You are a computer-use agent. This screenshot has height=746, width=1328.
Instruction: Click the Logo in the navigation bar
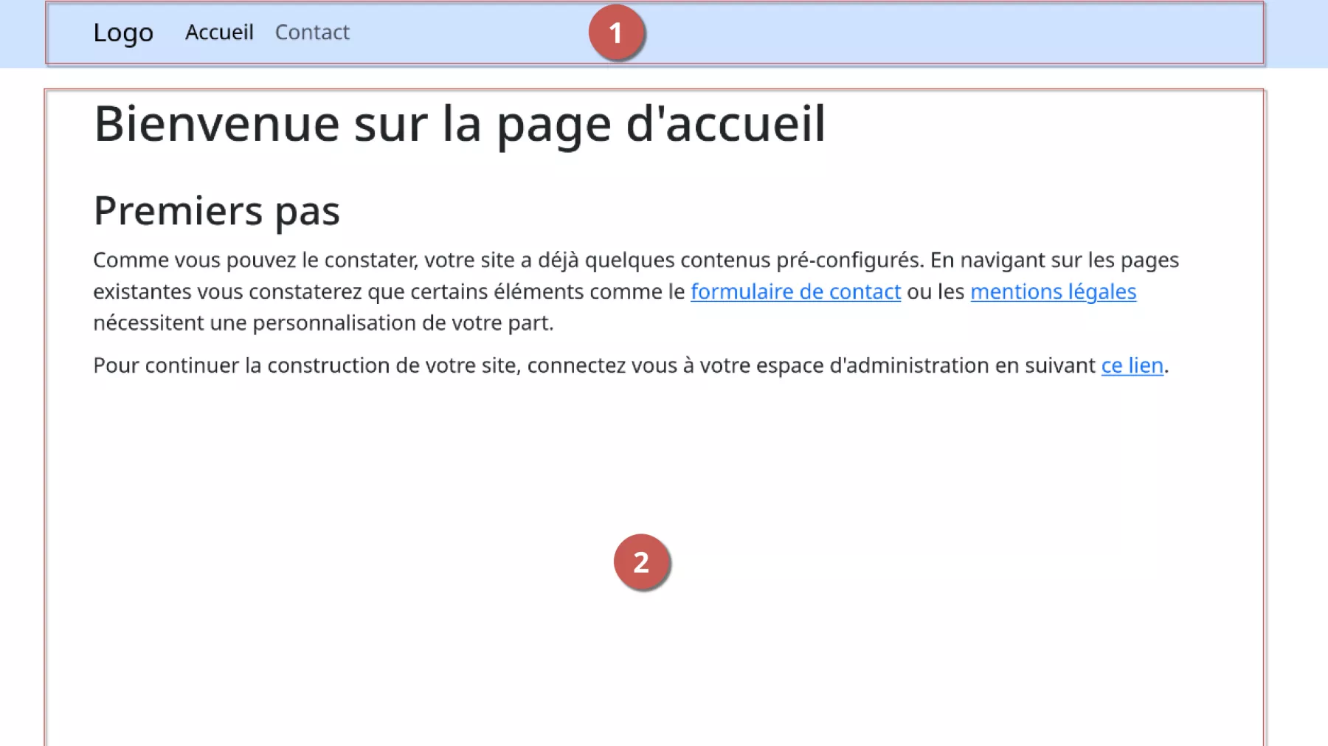[x=123, y=32]
